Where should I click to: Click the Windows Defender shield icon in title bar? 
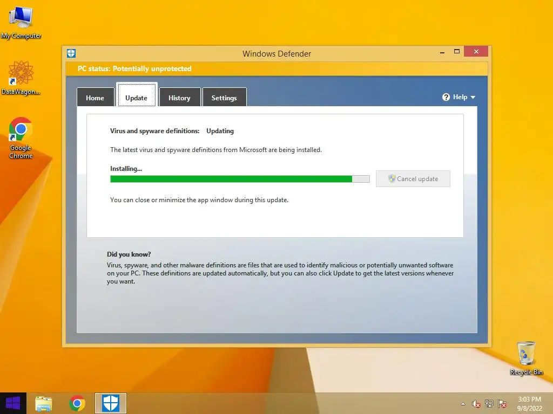tap(71, 53)
